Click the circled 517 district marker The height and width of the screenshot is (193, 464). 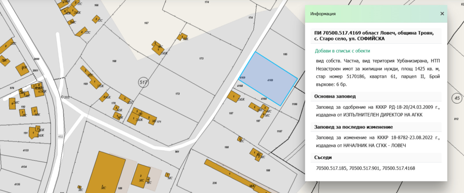143,82
